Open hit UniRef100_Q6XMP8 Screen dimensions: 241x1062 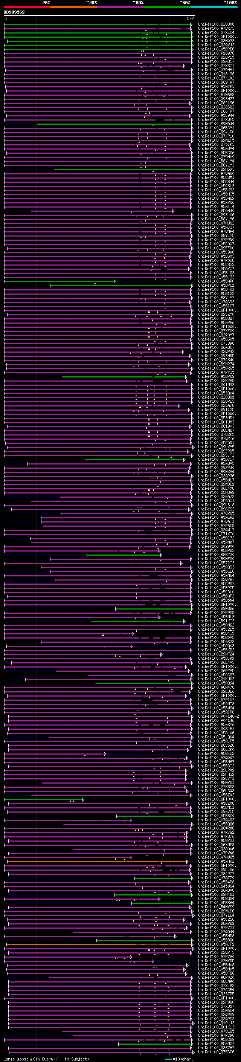(x=216, y=845)
